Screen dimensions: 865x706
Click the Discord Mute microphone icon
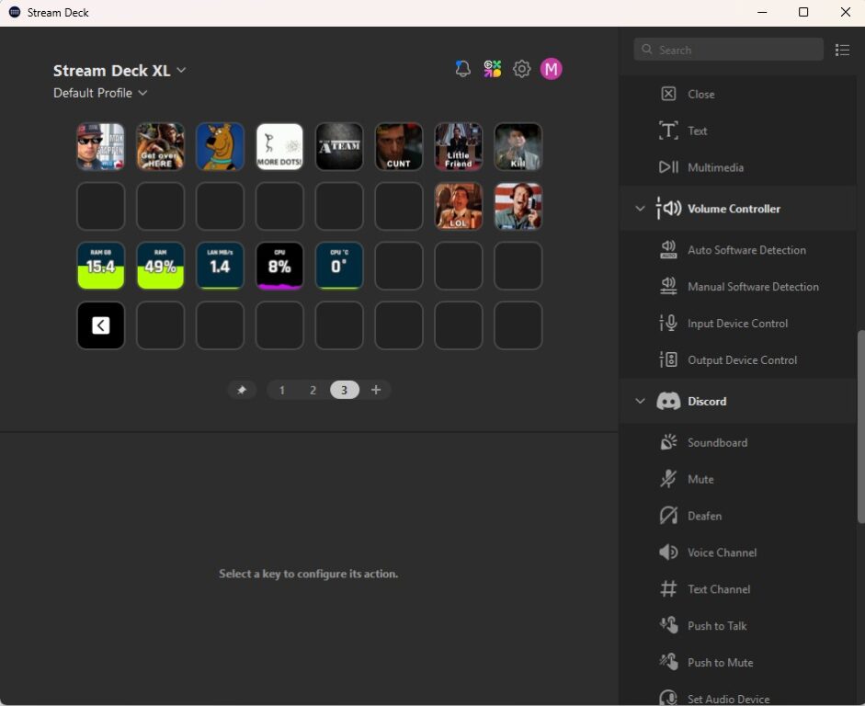coord(668,479)
